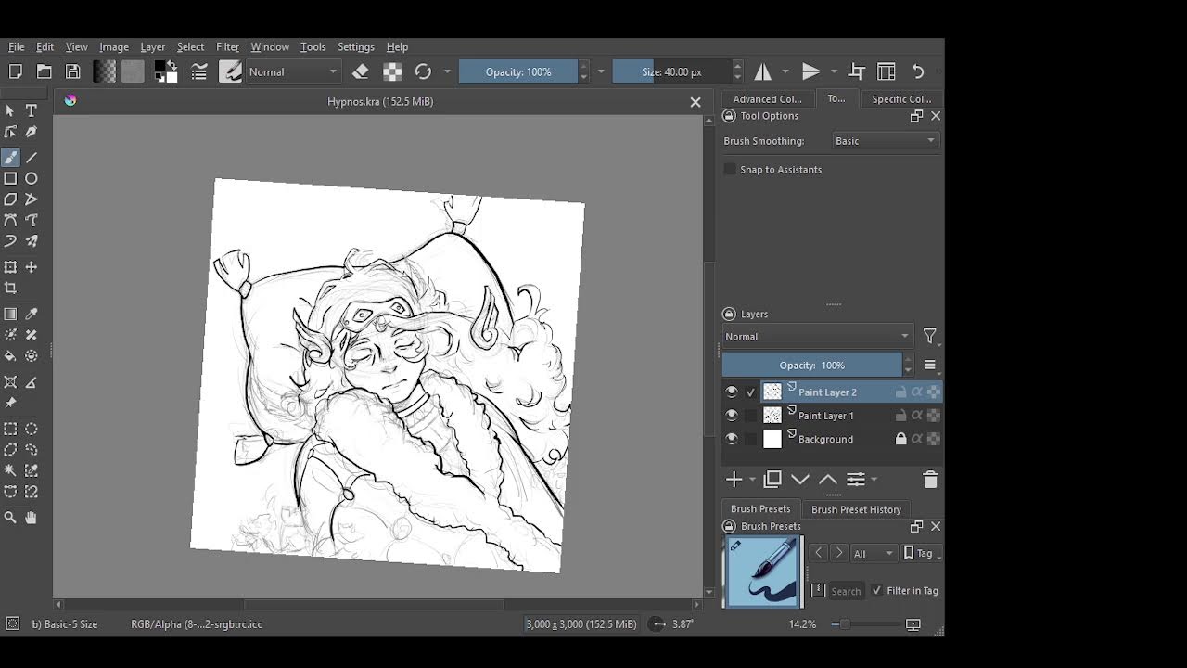Move layer up in the stack

pos(828,480)
